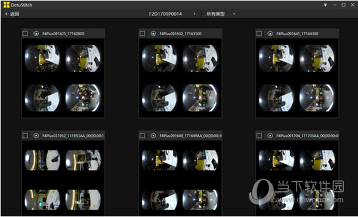Open bottom-right fisheye image of F4Plus091632_17163500
This screenshot has height=217, width=358.
click(x=200, y=98)
